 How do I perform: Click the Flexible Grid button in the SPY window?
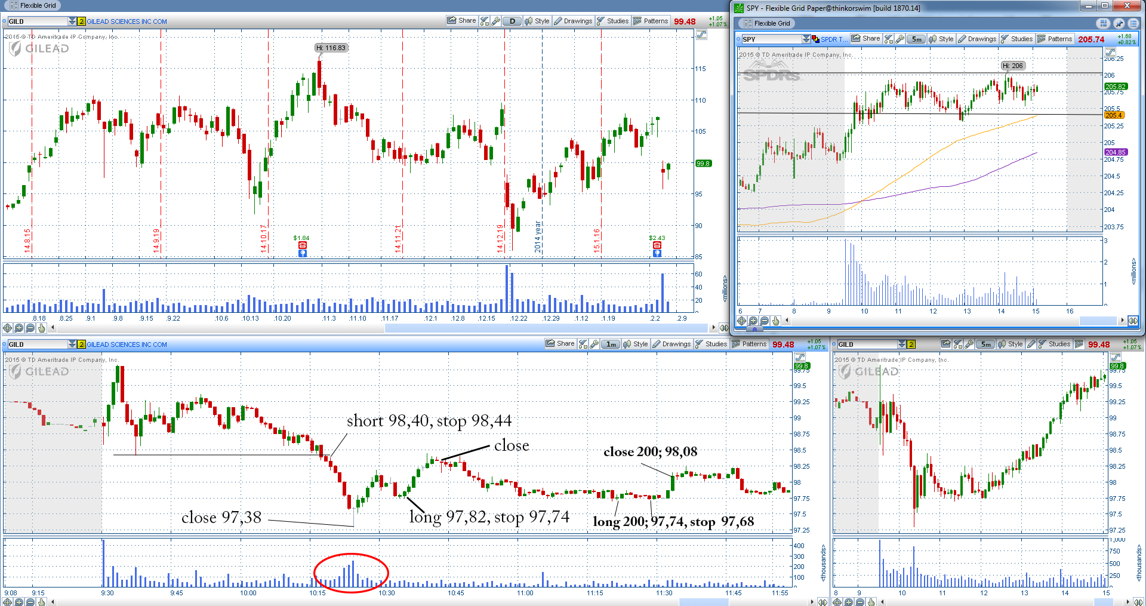tap(767, 23)
